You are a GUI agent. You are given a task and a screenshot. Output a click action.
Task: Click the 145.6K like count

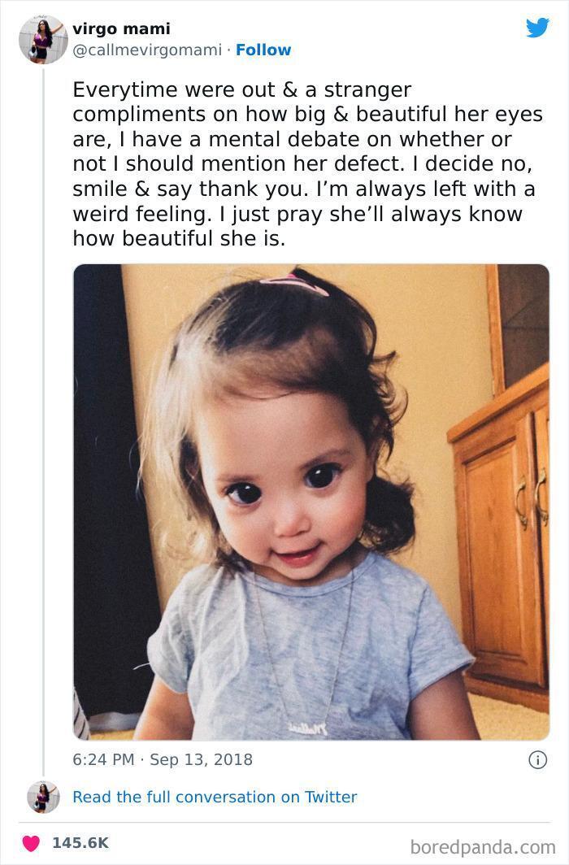(x=80, y=843)
